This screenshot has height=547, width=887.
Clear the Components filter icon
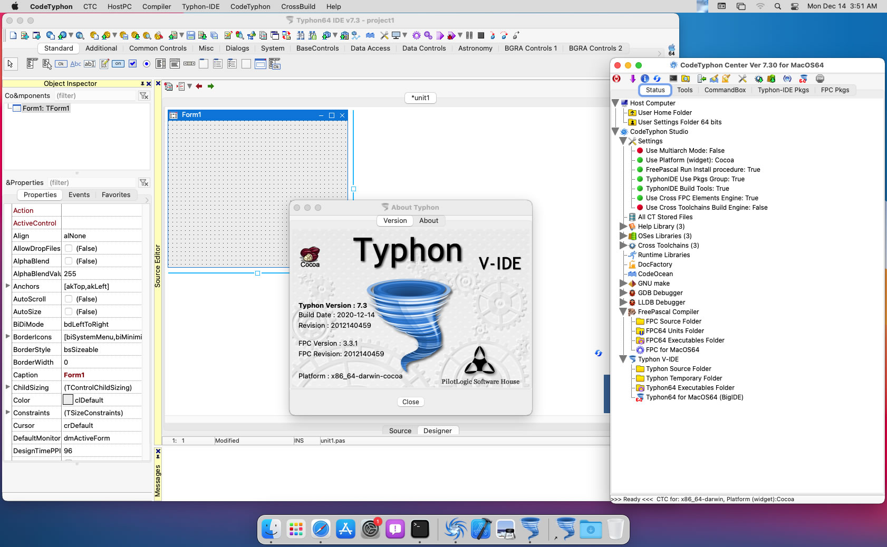tap(144, 95)
